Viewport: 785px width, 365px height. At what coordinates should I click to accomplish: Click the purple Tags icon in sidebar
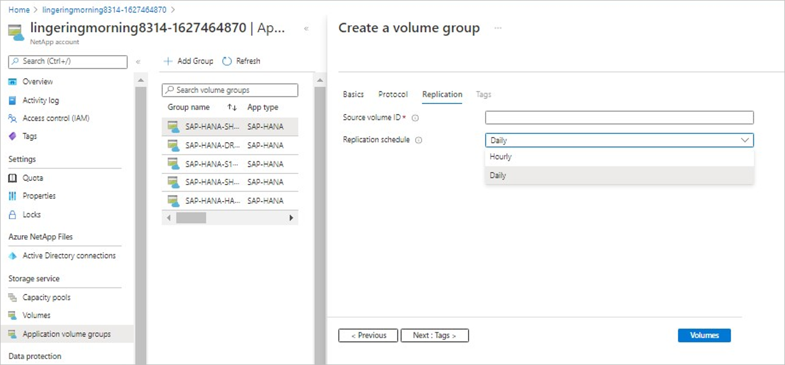click(12, 136)
